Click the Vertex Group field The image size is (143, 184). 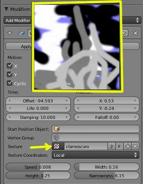tap(96, 138)
